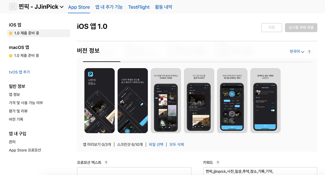
Task: Open the TestFlight tab
Action: [x=139, y=7]
